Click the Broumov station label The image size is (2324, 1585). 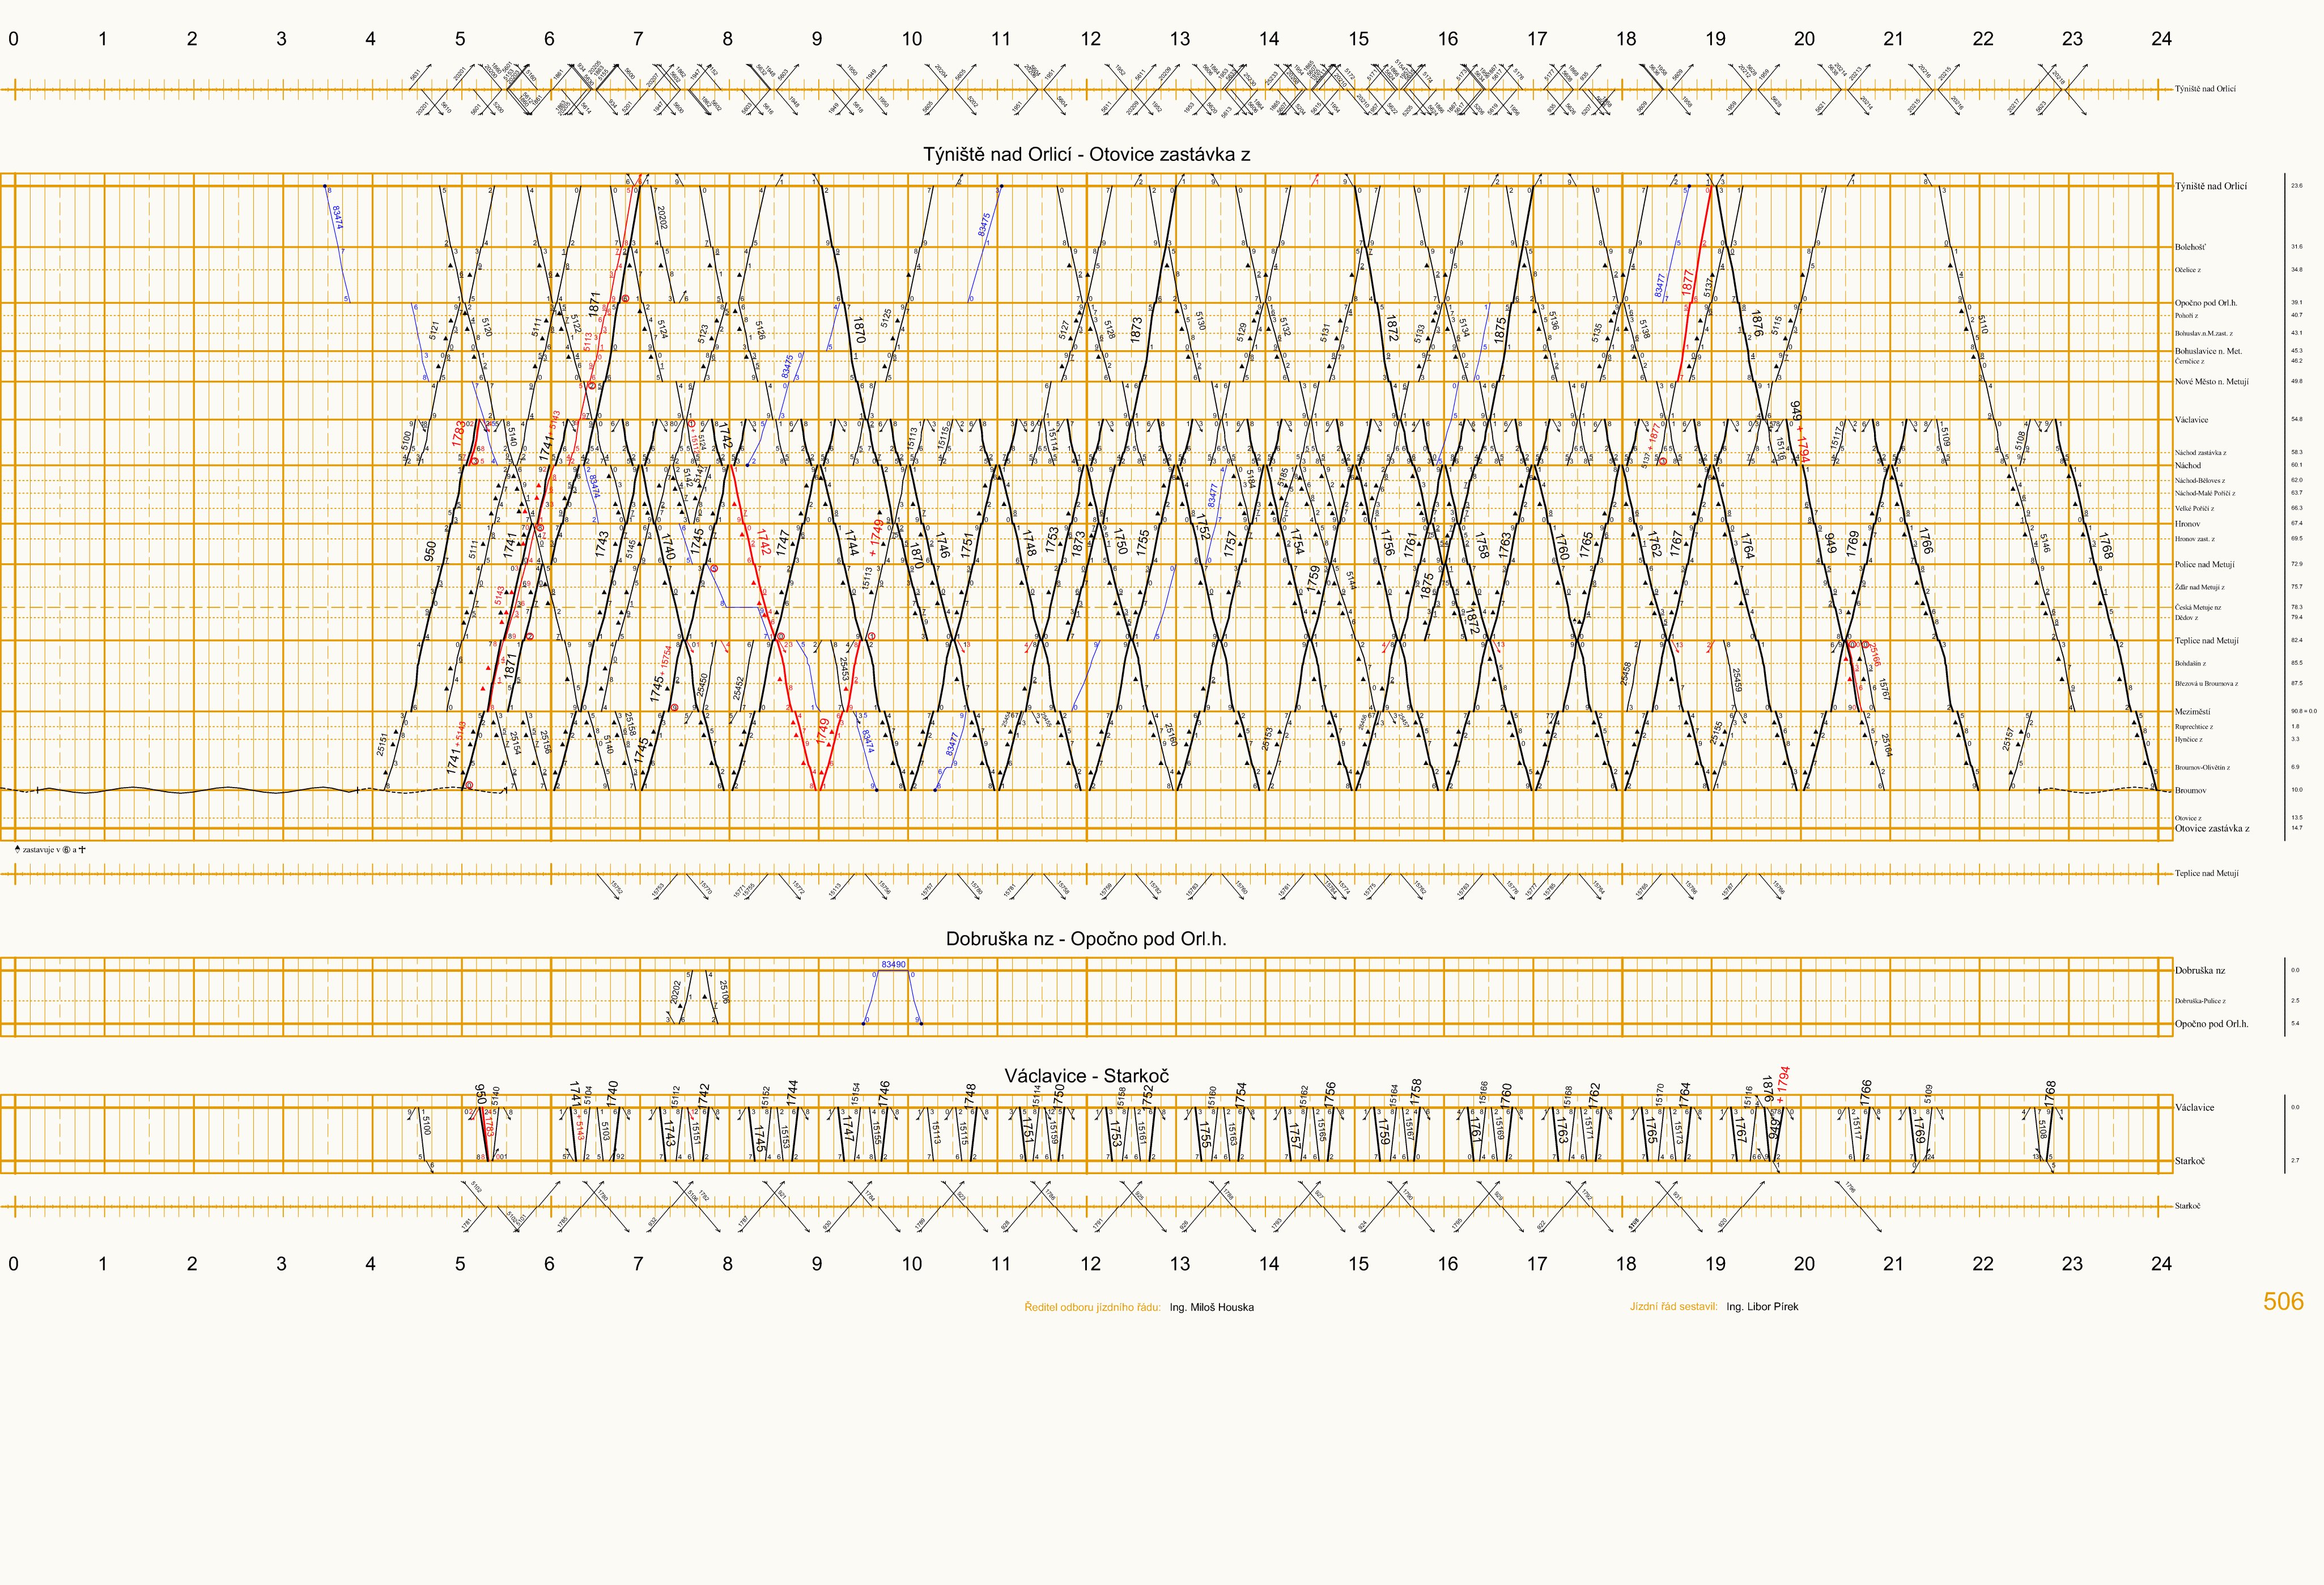click(x=2190, y=790)
